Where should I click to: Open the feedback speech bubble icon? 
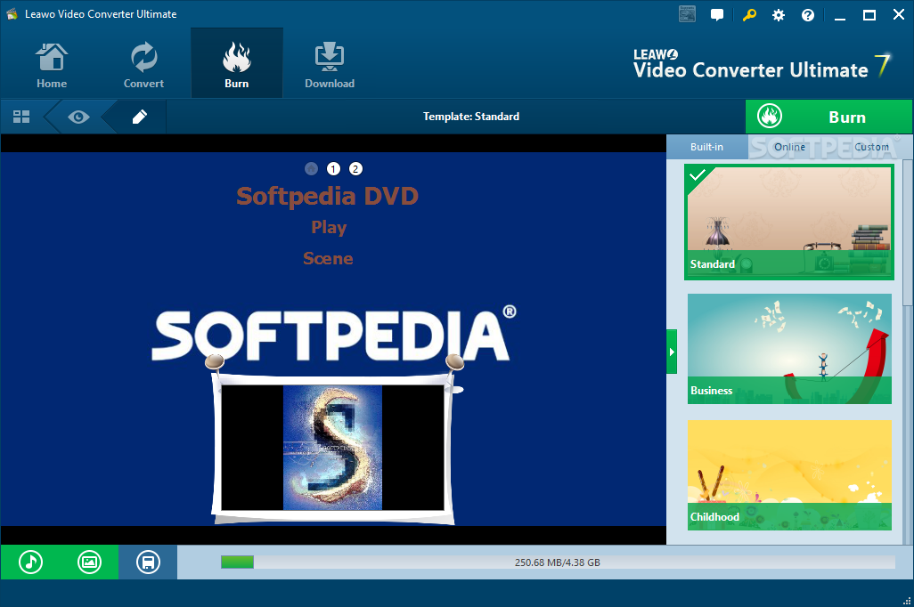[717, 14]
